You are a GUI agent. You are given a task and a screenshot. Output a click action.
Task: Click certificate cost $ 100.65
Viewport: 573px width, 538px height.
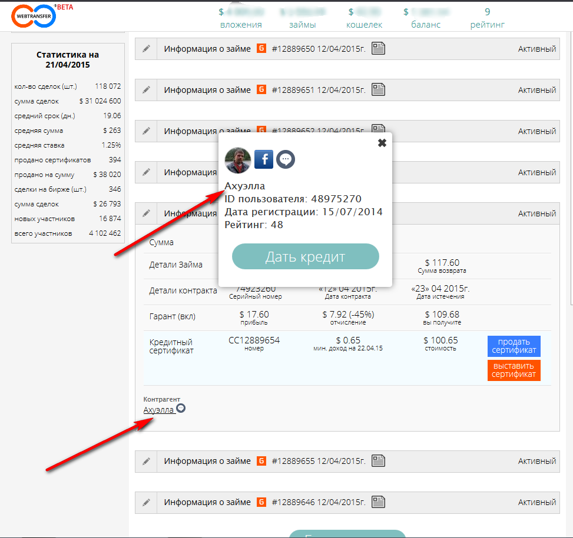pyautogui.click(x=440, y=340)
